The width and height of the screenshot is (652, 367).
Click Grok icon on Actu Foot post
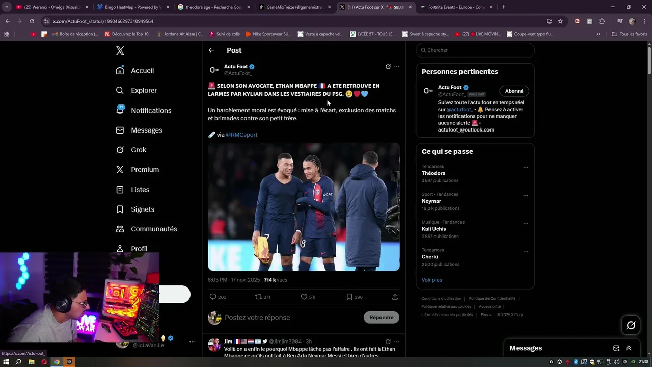click(388, 67)
